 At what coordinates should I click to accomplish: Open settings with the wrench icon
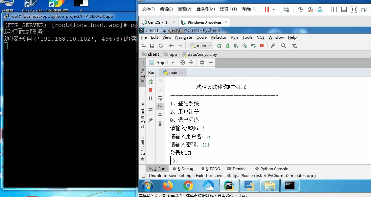tap(273, 46)
